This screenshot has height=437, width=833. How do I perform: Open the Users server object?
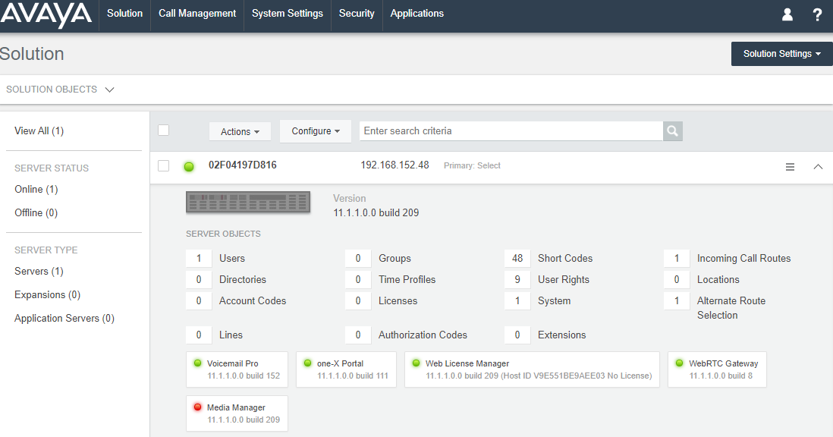pos(232,258)
